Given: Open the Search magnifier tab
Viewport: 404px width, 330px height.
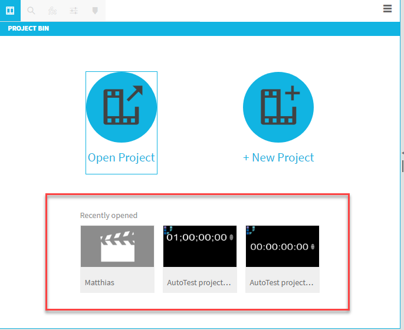Looking at the screenshot, I should tap(31, 11).
